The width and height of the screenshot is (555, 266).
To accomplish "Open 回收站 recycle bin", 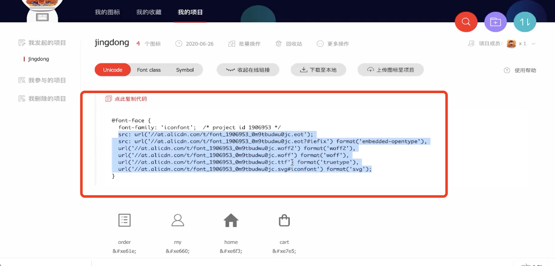I will click(x=294, y=44).
